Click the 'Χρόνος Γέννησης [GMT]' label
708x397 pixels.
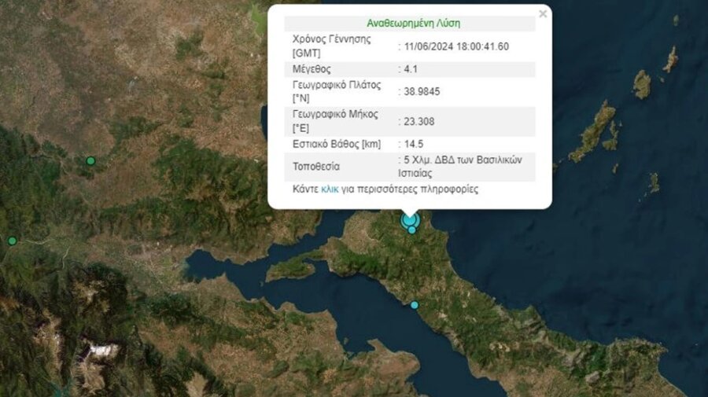click(x=332, y=46)
